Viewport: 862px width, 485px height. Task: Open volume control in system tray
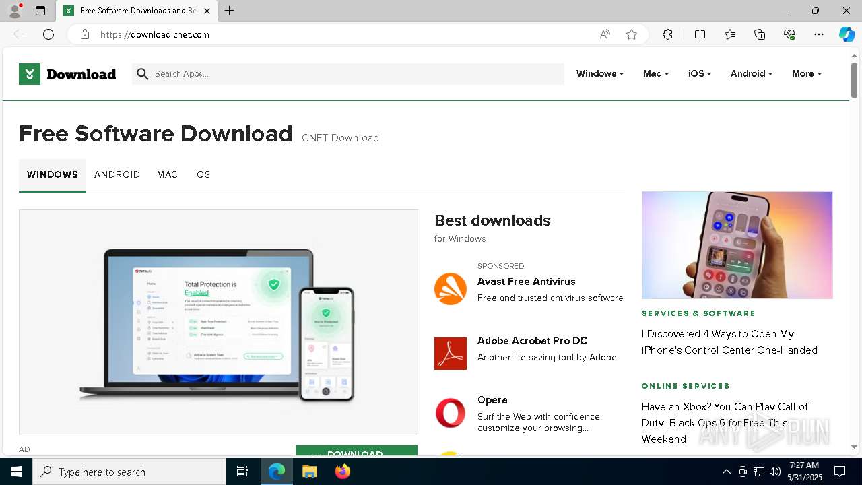pyautogui.click(x=774, y=472)
